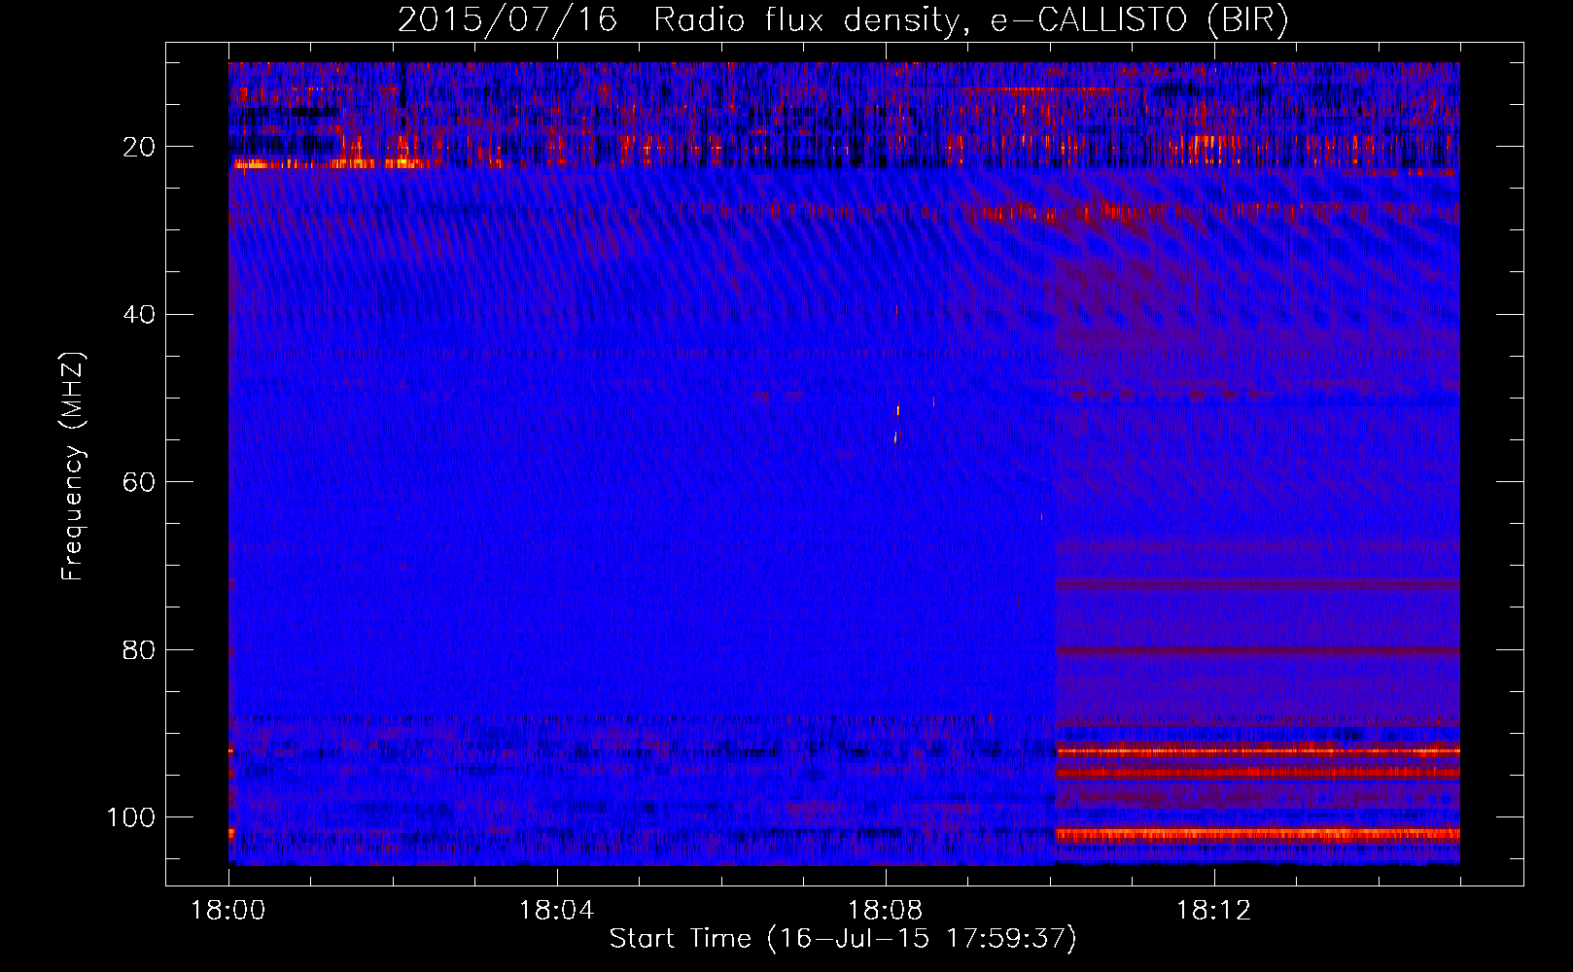This screenshot has width=1573, height=972.
Task: Click the "18:00" time tick label
Action: pyautogui.click(x=228, y=911)
